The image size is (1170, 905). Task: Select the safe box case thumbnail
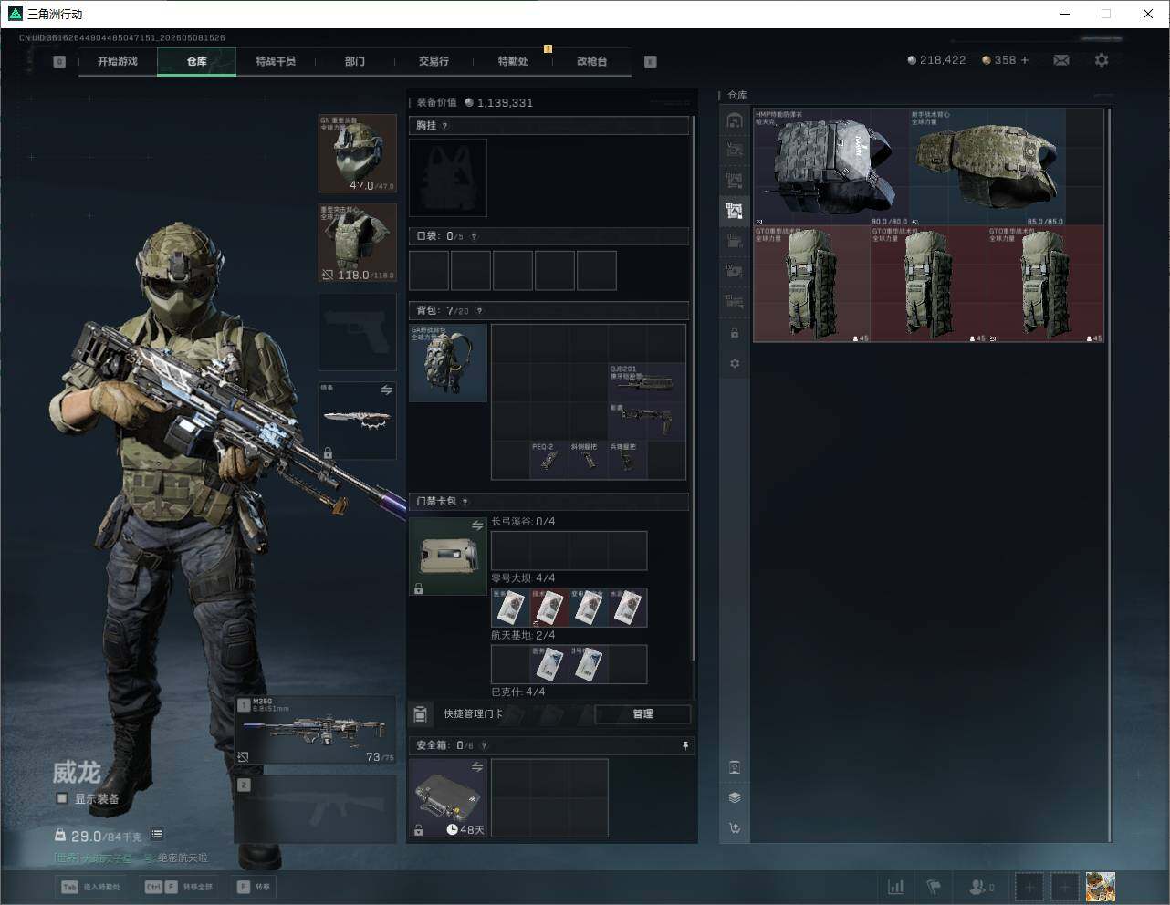(448, 797)
